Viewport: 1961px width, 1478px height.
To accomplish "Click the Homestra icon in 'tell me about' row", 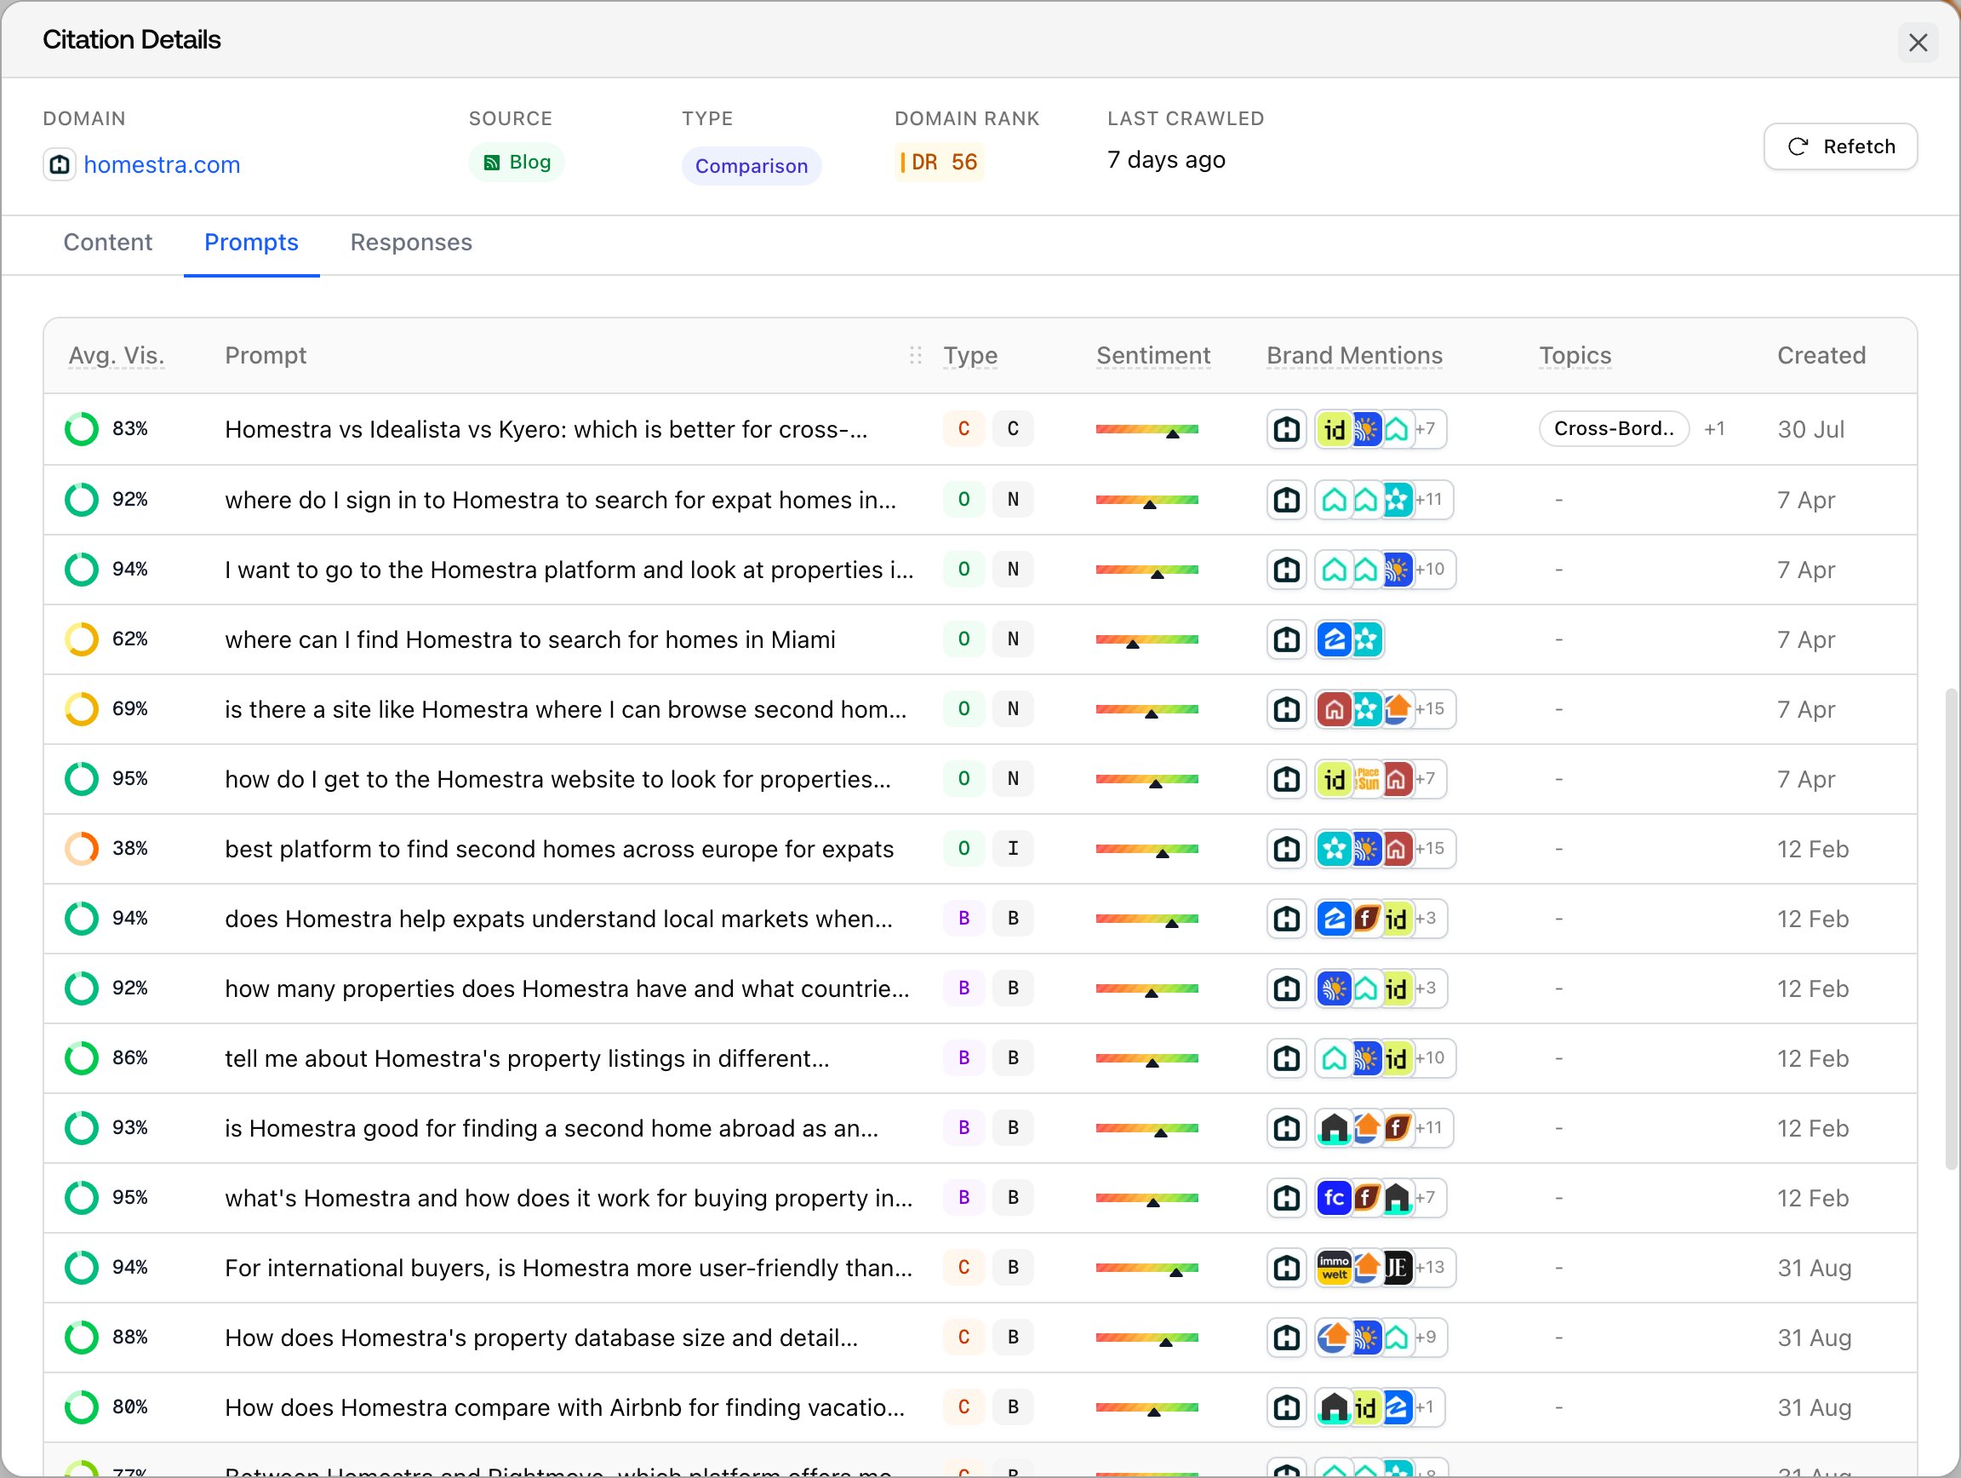I will (1286, 1058).
